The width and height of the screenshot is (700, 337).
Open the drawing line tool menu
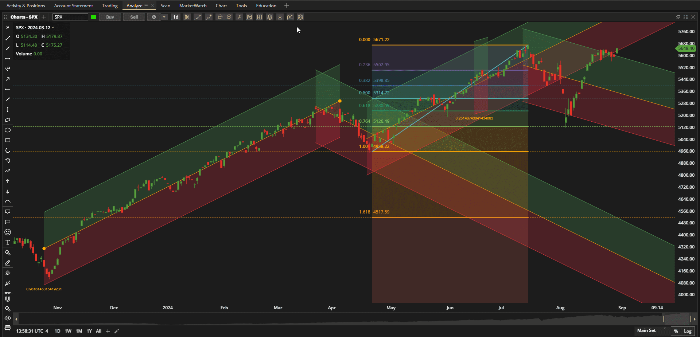coord(198,17)
